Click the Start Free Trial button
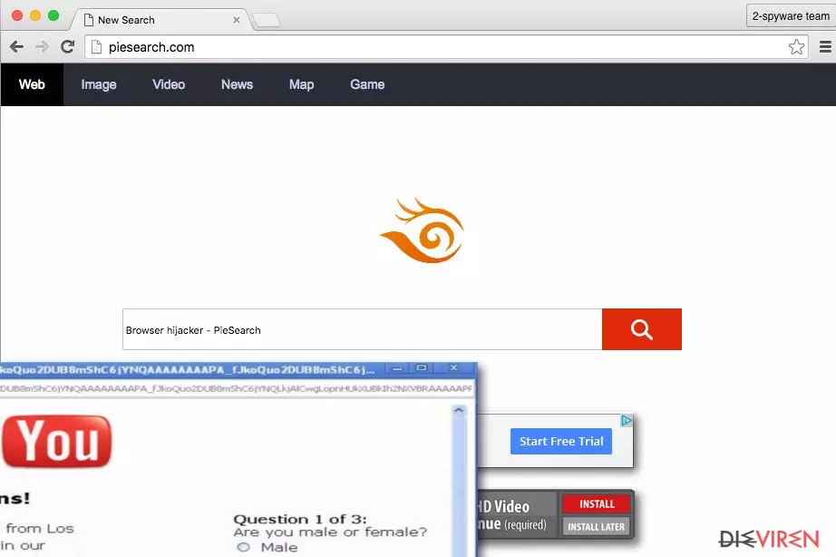Viewport: 836px width, 557px height. [x=561, y=441]
